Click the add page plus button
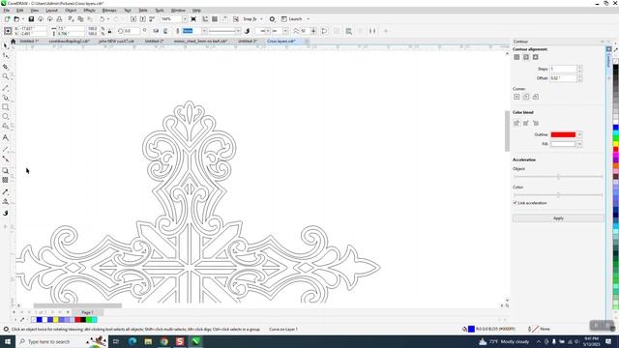Viewport: 619px width, 348px height. click(15, 312)
